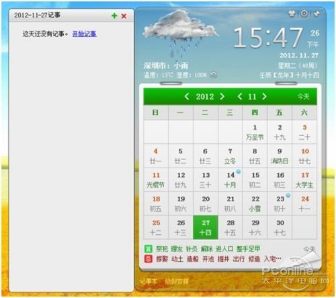Click the red 忌 almanac icon

pos(148,259)
